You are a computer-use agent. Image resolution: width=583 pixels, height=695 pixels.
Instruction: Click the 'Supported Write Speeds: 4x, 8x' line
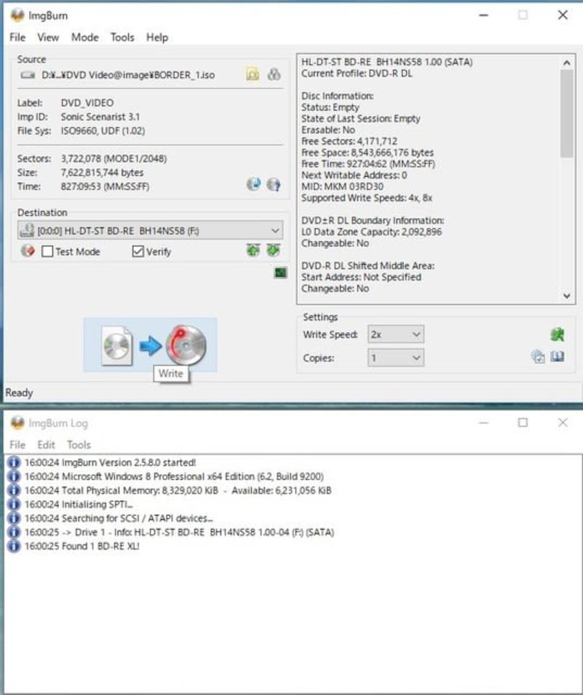point(367,198)
